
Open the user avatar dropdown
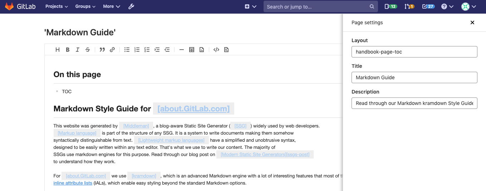[x=468, y=6]
